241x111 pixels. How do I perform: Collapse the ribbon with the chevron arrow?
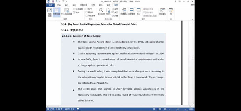(192, 19)
